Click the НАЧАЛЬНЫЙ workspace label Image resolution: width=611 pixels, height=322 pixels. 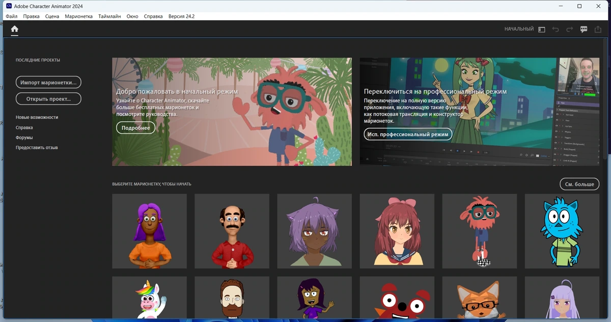pyautogui.click(x=519, y=30)
